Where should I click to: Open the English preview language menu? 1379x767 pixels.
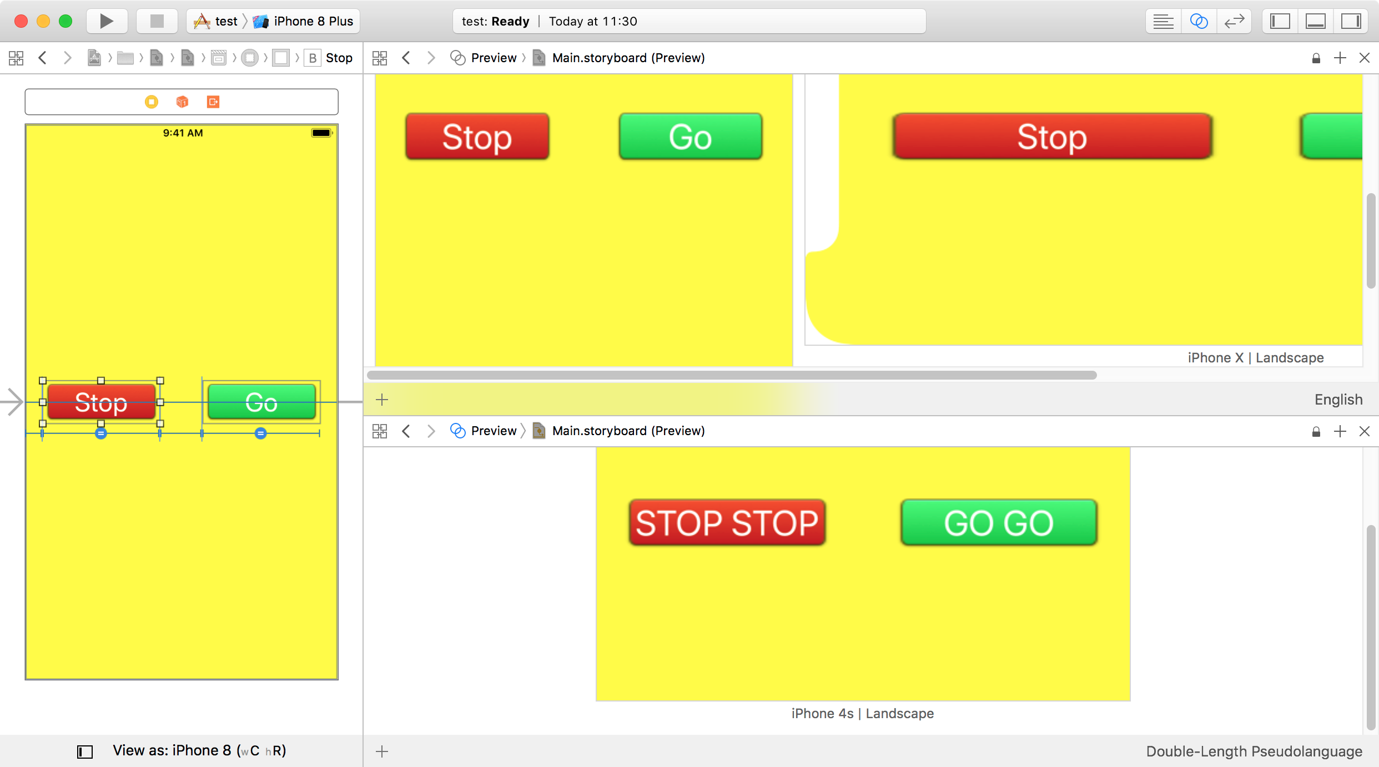tap(1338, 399)
